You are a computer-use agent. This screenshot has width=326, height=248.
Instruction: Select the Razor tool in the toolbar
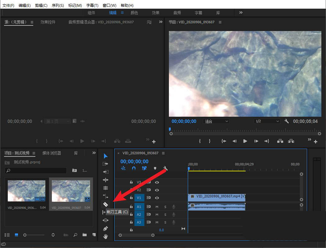[x=106, y=204]
